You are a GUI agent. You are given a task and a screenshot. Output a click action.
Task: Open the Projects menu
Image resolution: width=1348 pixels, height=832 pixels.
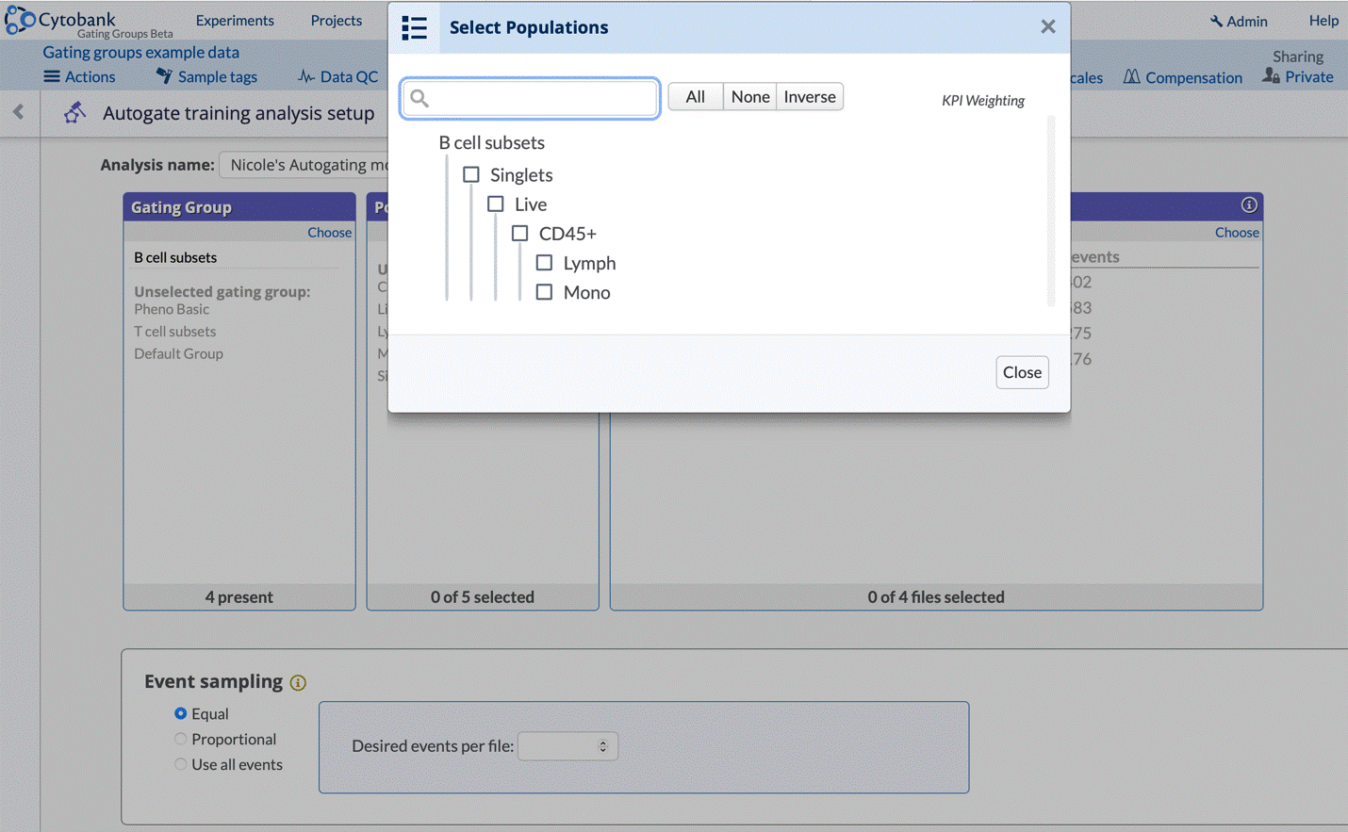click(x=337, y=21)
